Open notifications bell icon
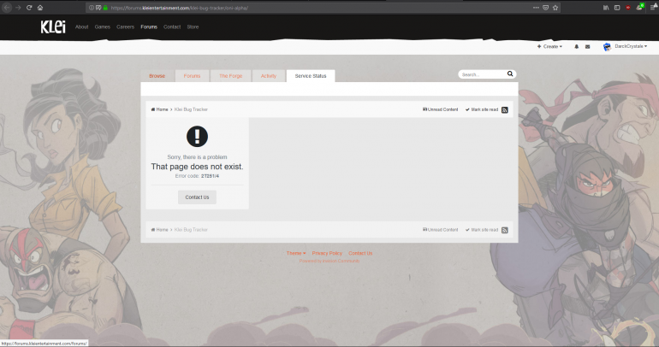 [x=576, y=46]
